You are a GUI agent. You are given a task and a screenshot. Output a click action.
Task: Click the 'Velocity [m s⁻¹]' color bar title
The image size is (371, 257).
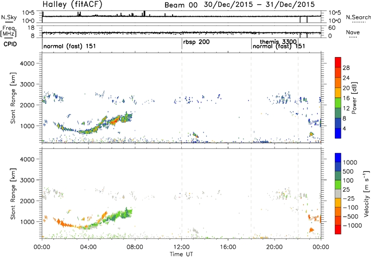[x=366, y=193]
